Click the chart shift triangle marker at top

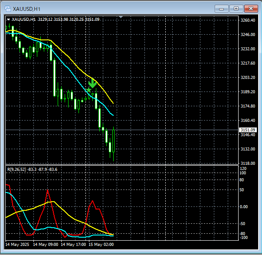click(121, 17)
